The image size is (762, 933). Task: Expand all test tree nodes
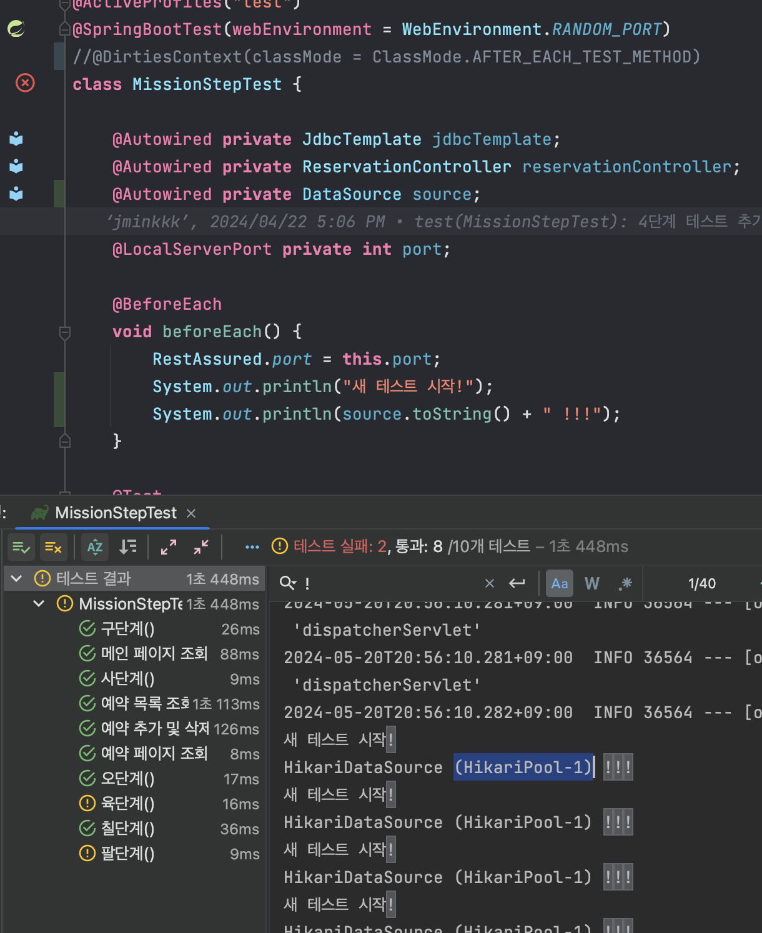(x=169, y=547)
